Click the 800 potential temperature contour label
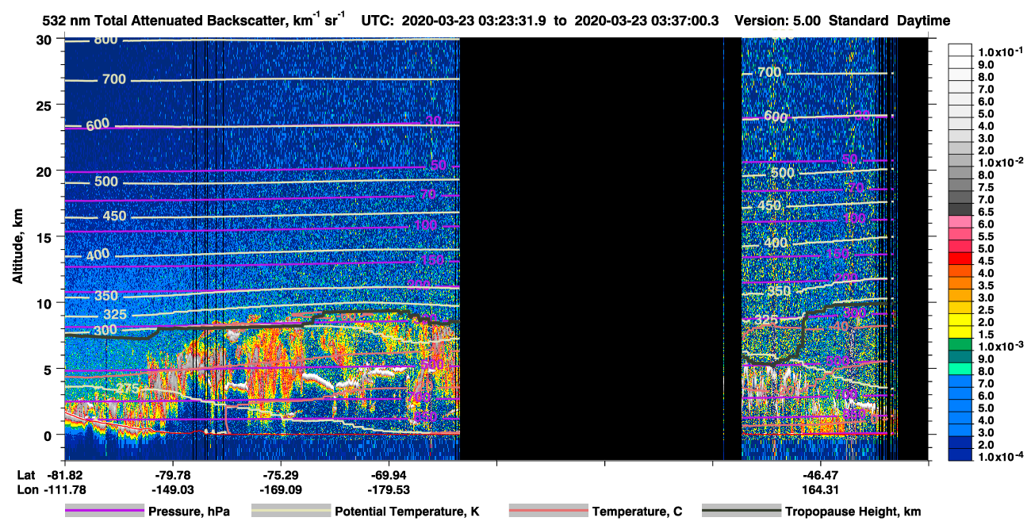Viewport: 1031px width, 529px height. click(106, 40)
